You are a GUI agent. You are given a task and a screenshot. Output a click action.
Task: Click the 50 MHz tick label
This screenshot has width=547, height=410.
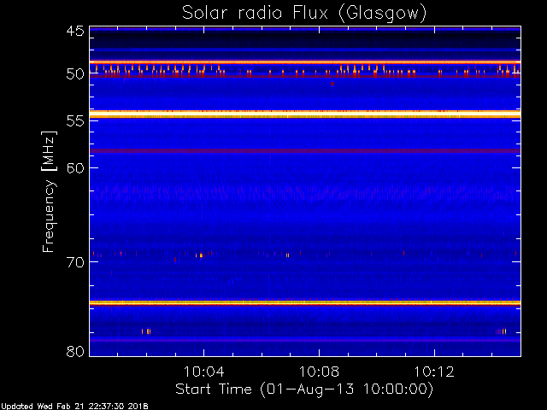pyautogui.click(x=74, y=74)
